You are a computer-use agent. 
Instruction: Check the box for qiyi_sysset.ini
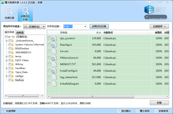click(x=49, y=38)
